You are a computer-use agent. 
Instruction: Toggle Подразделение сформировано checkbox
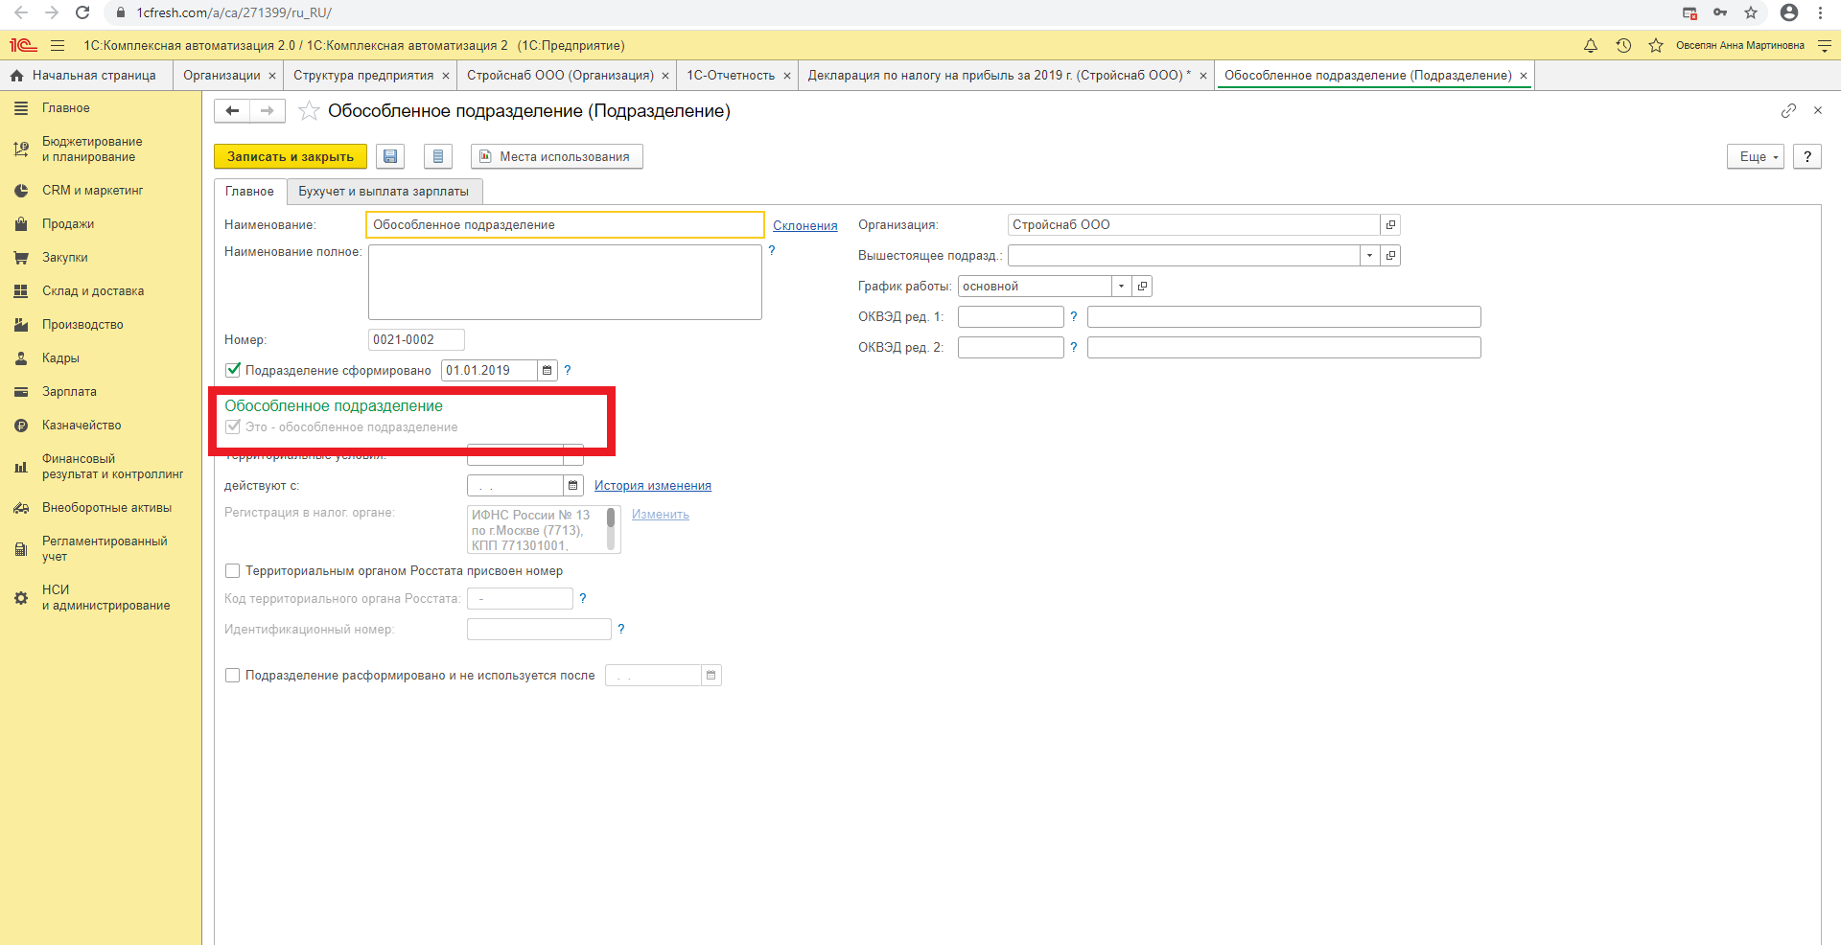(233, 370)
